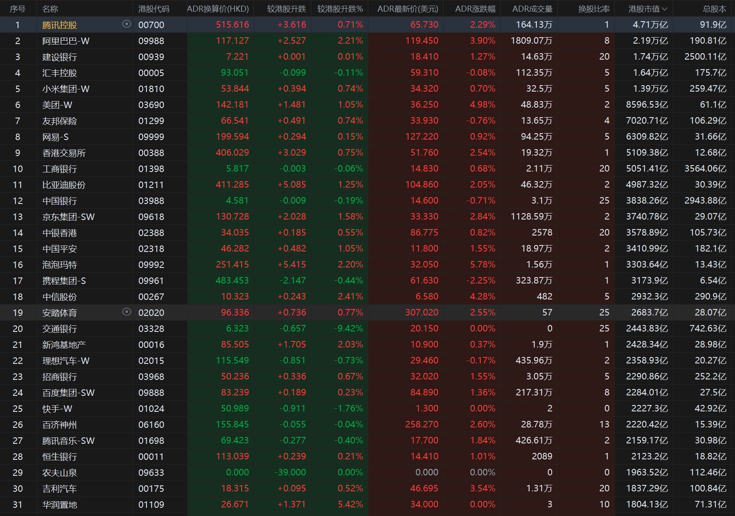Click the 名称 column header
Image resolution: width=735 pixels, height=516 pixels.
pyautogui.click(x=50, y=9)
